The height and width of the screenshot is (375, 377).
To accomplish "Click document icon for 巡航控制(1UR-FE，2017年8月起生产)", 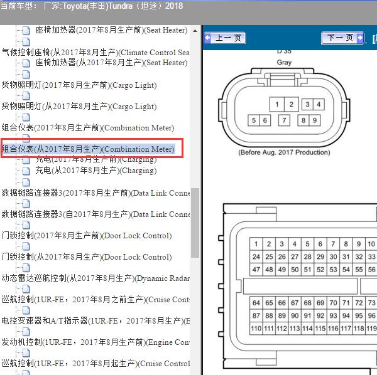I will coord(26,353).
